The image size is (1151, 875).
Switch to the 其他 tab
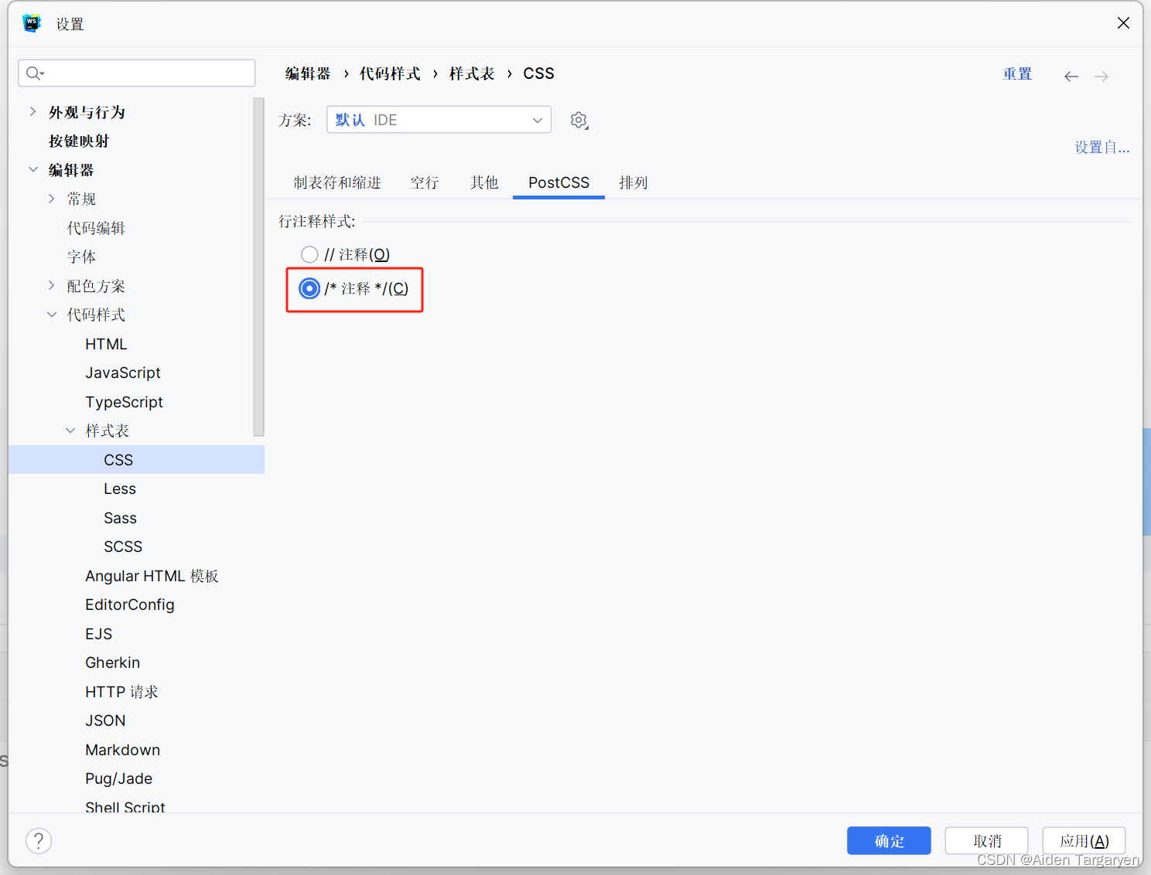pos(484,182)
